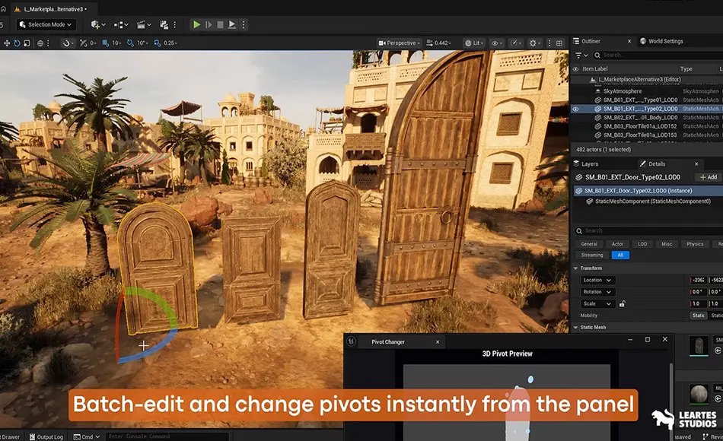Open the Blueprints toolbar menu

point(121,24)
